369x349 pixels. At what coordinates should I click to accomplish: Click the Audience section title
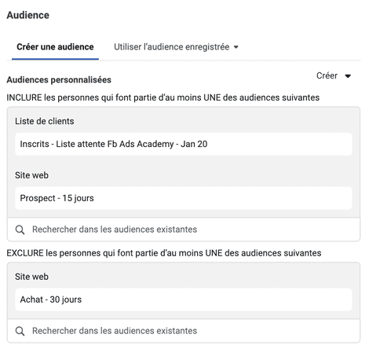[28, 15]
